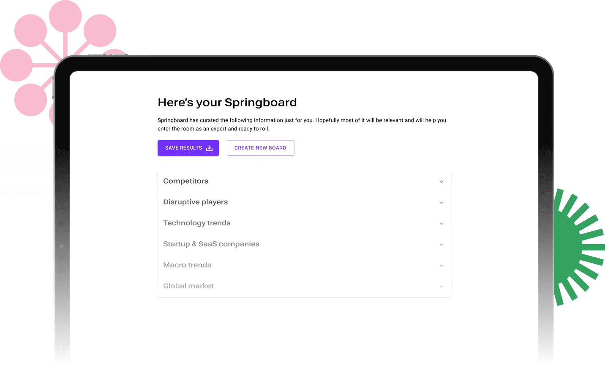Expand the Technology trends chevron
Image resolution: width=605 pixels, height=368 pixels.
(441, 224)
